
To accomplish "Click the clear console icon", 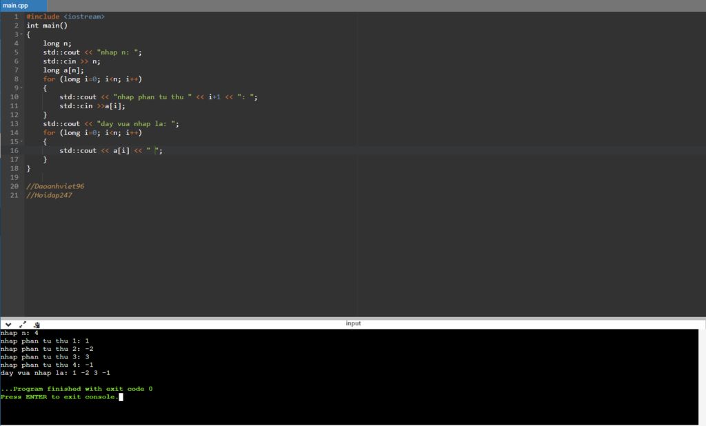I will tap(37, 324).
